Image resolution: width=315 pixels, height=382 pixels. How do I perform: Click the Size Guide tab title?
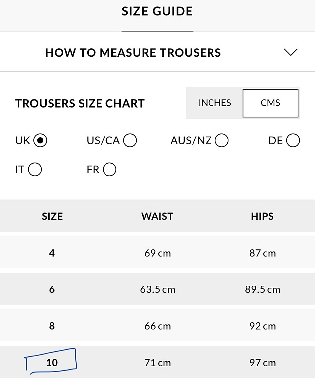click(x=157, y=11)
